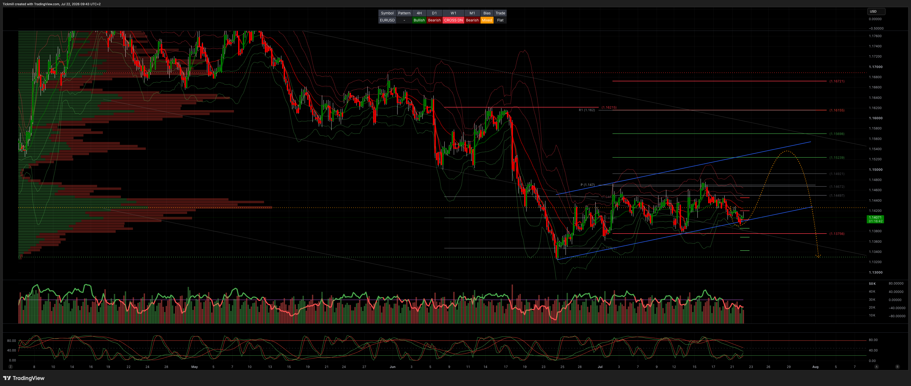Click the Jul label on time axis
Image resolution: width=911 pixels, height=386 pixels.
[600, 367]
